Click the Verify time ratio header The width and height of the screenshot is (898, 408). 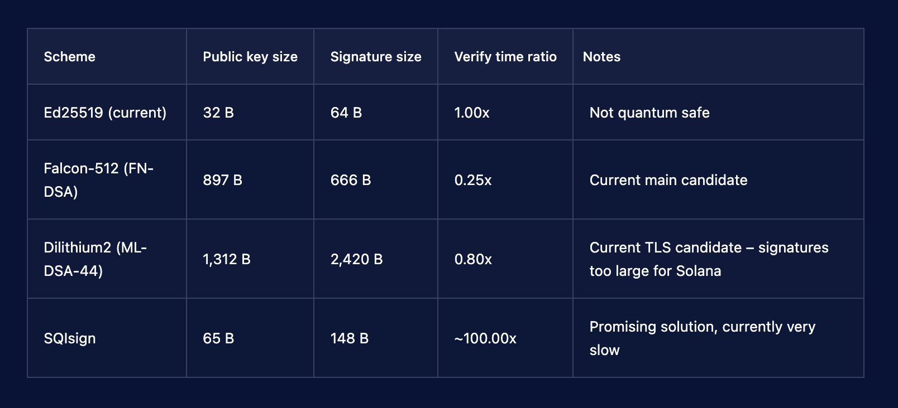pyautogui.click(x=505, y=57)
